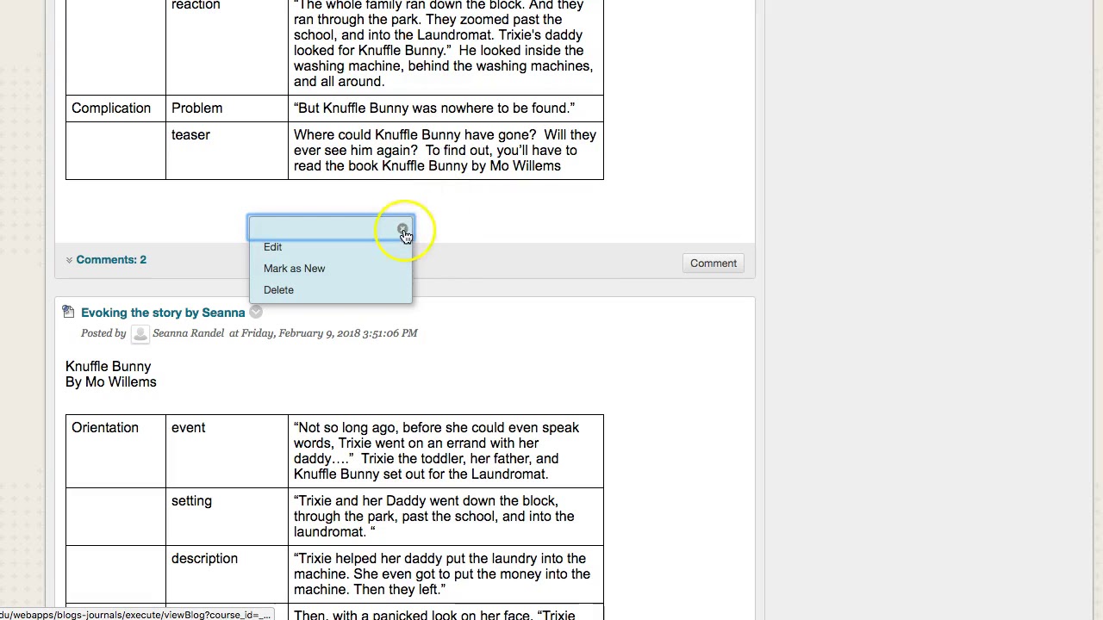Click 'Trixie and her Daddy went down the block' cell

[x=446, y=517]
